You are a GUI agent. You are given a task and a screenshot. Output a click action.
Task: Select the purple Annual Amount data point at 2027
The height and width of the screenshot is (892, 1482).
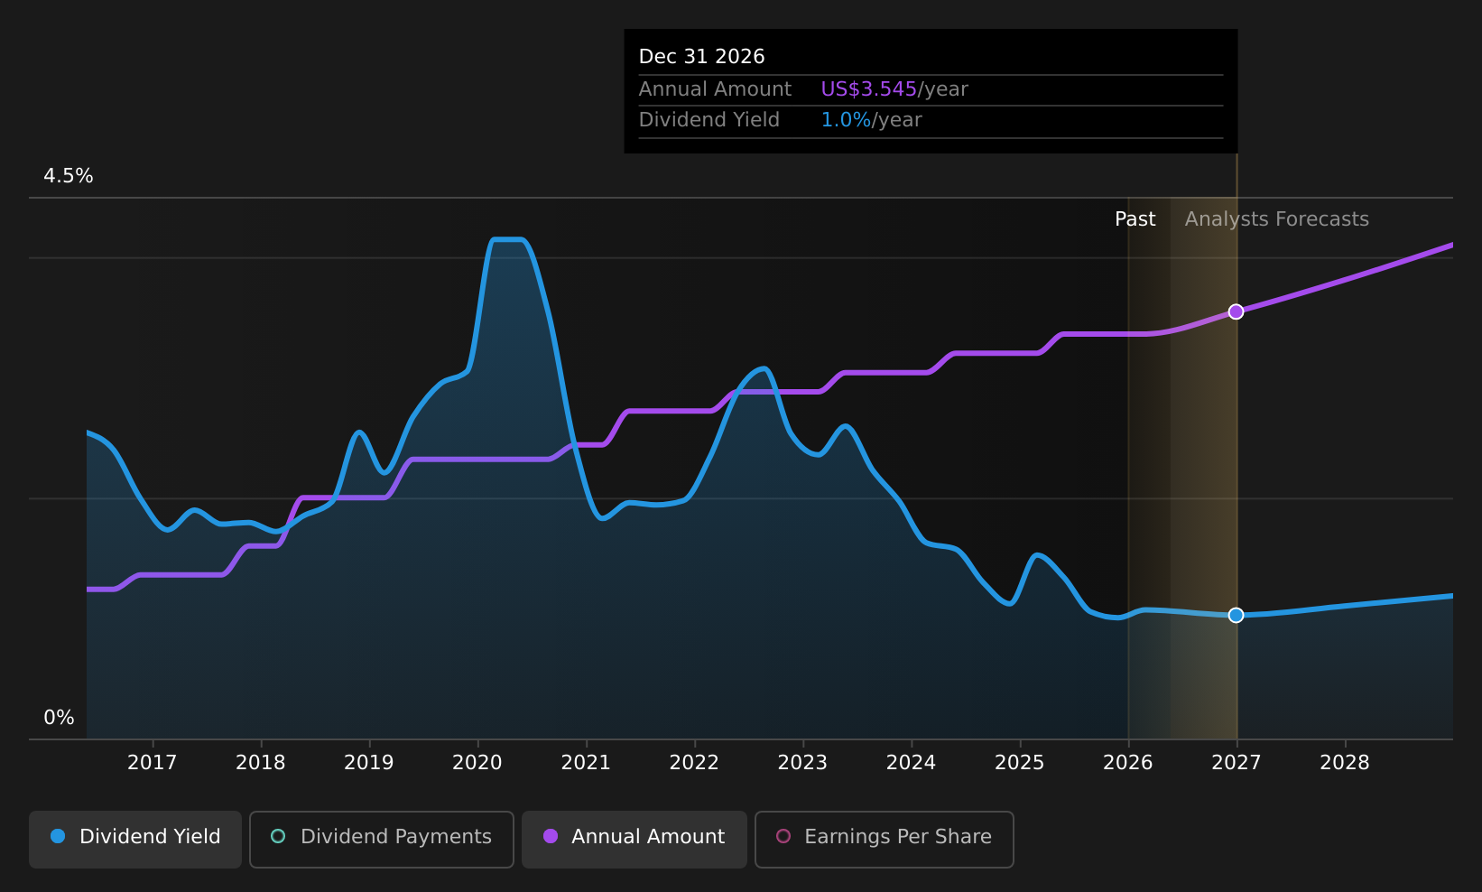(1236, 311)
